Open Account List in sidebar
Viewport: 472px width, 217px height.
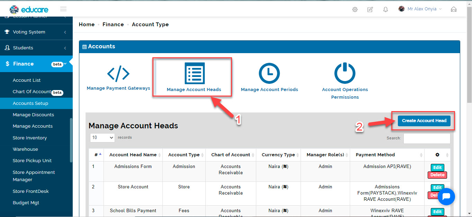pyautogui.click(x=27, y=80)
